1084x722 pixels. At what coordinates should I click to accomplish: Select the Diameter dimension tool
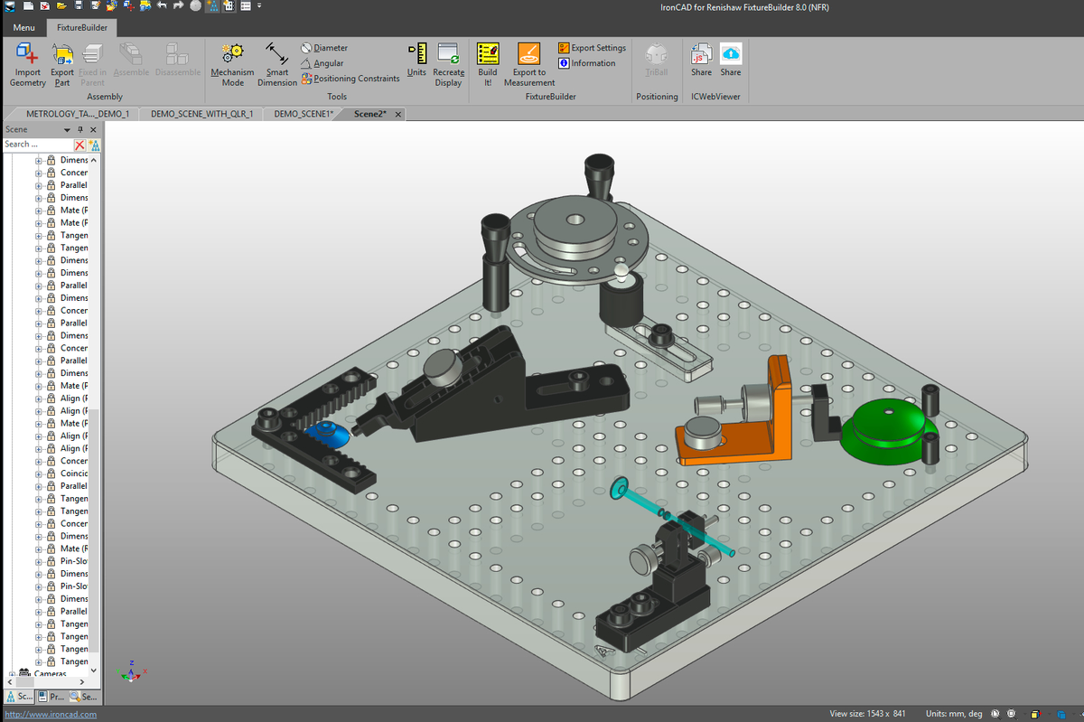tap(324, 48)
